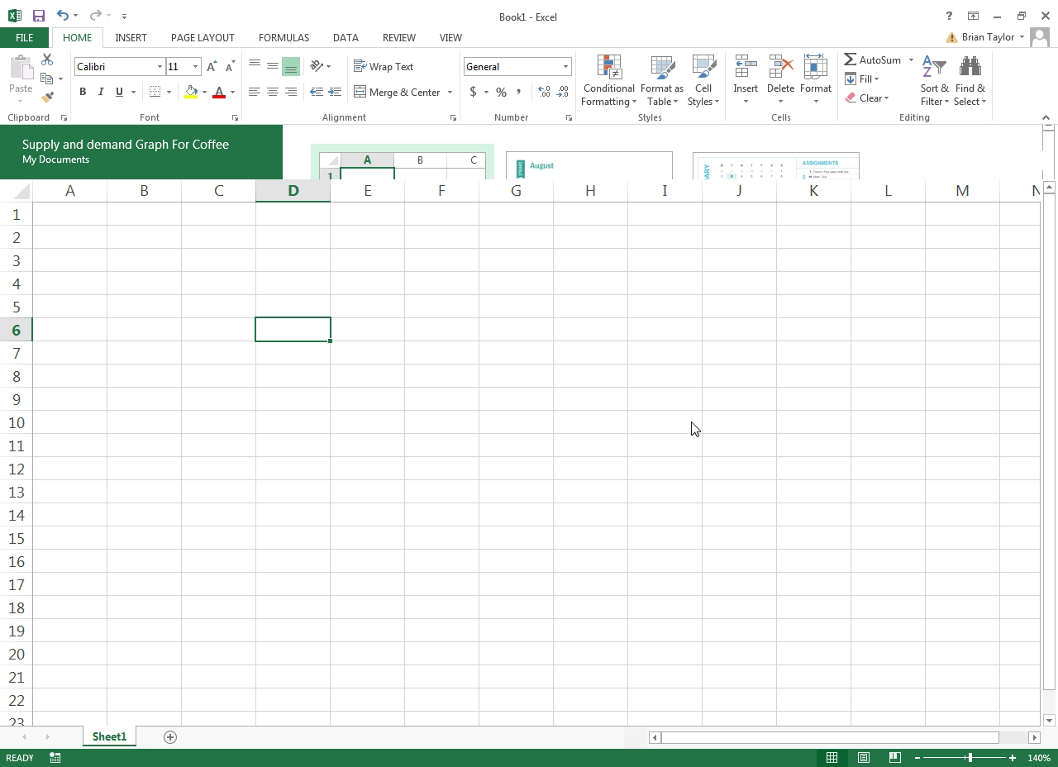This screenshot has height=767, width=1058.
Task: Expand the font name Calibri dropdown
Action: pyautogui.click(x=160, y=67)
